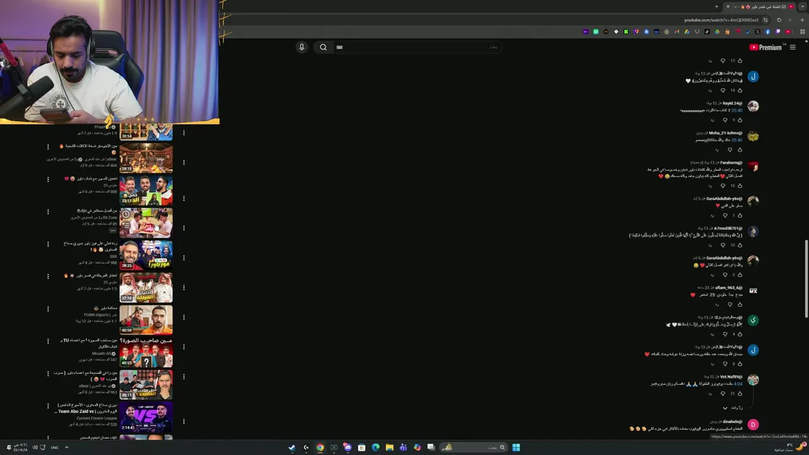Open the Facebook bookmark icon
Viewport: 809px width, 455px height.
pos(768,32)
